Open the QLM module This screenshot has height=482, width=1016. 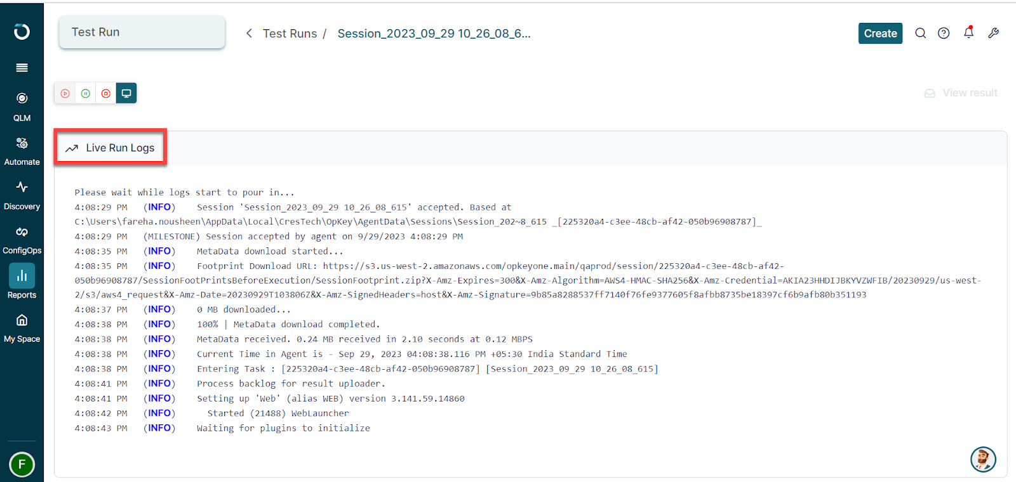22,107
